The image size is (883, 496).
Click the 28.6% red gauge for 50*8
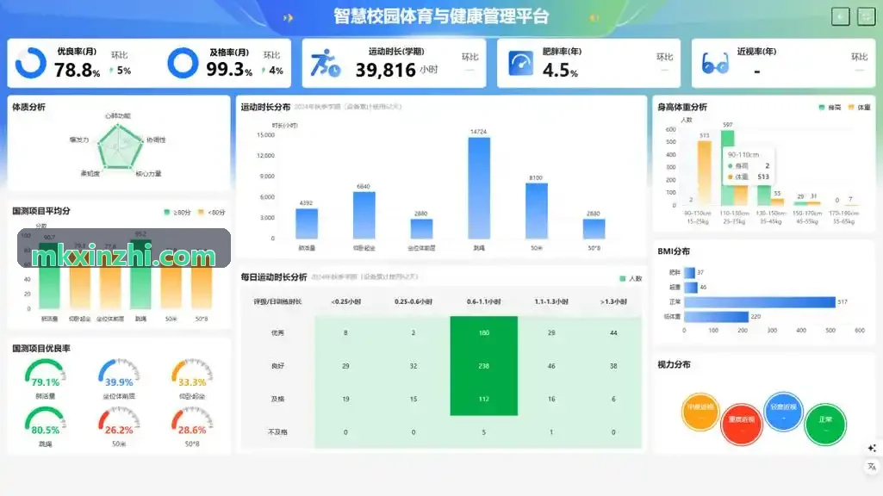click(191, 420)
